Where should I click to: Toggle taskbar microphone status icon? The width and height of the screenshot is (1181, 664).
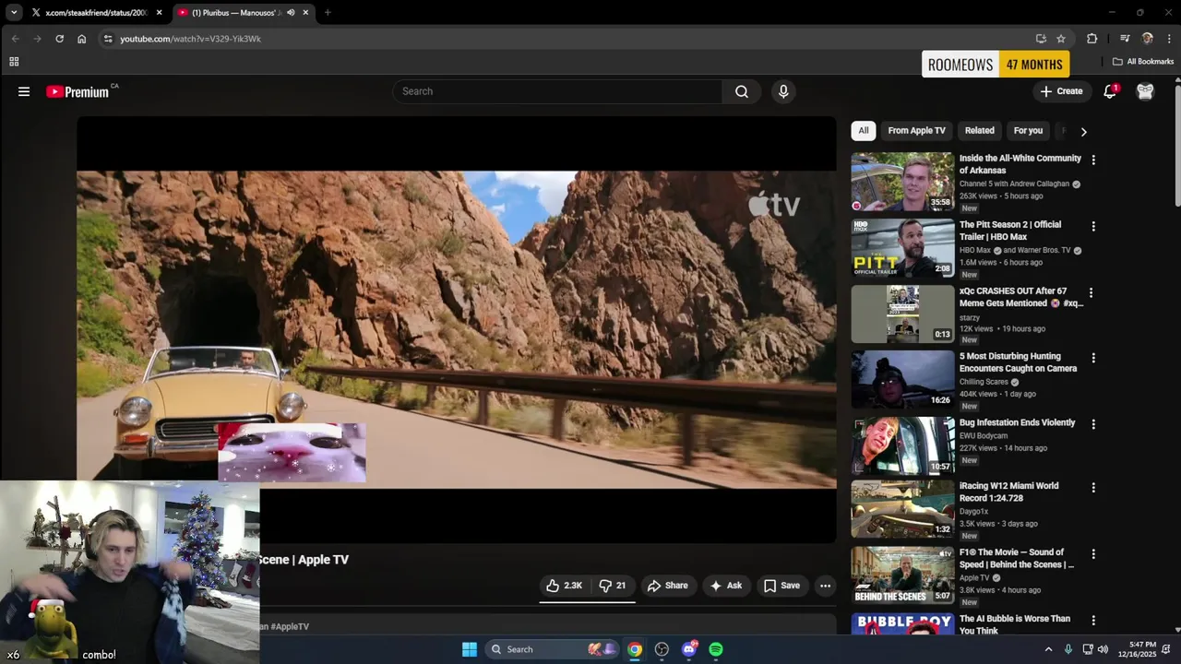click(1068, 649)
